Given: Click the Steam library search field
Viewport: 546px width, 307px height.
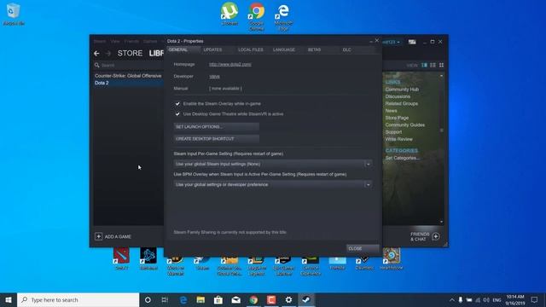Looking at the screenshot, I should 128,65.
